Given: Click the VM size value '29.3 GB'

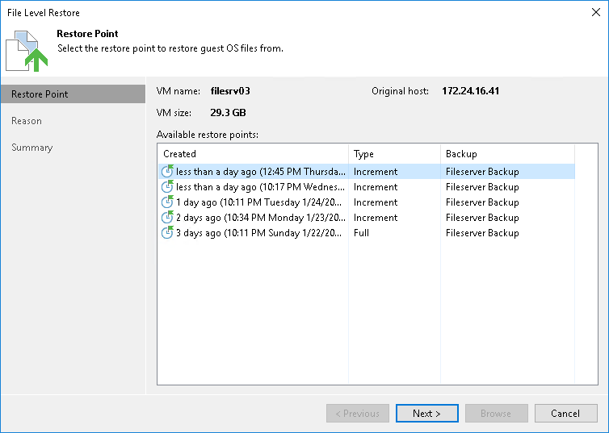Looking at the screenshot, I should pos(228,113).
